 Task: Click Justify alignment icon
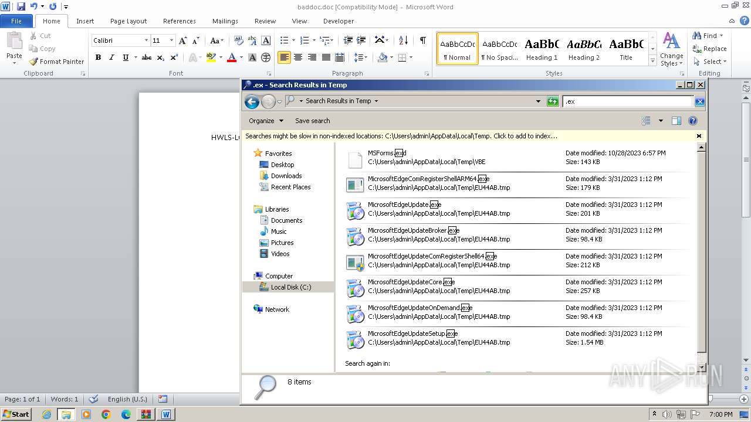click(326, 57)
